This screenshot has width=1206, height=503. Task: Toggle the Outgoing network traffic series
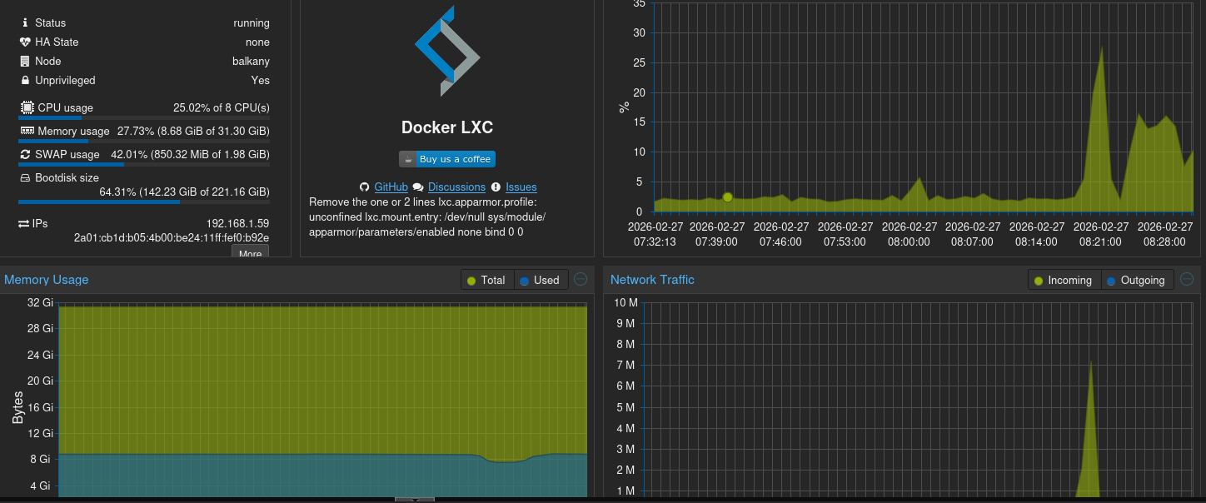coord(1136,281)
